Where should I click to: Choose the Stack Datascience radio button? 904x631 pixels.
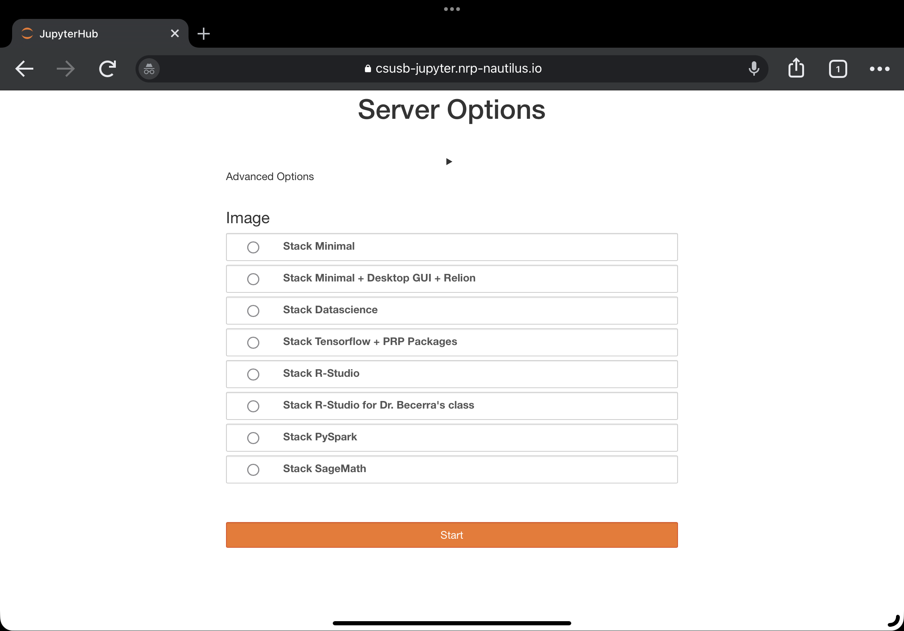(253, 311)
